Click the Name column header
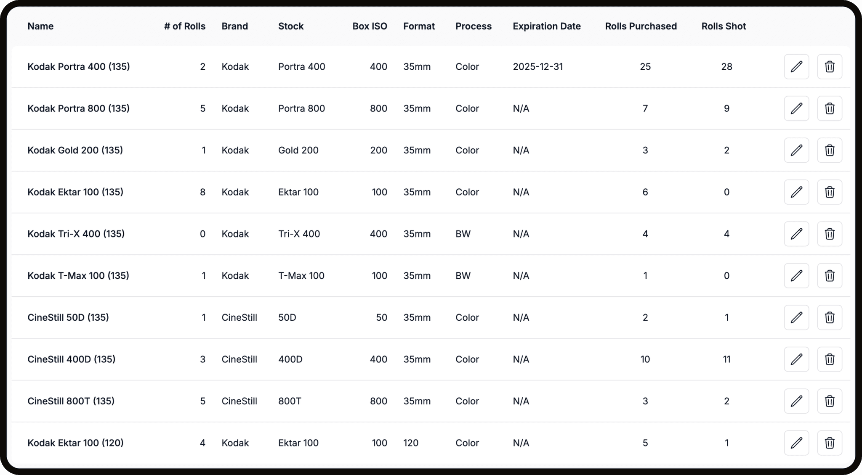This screenshot has width=862, height=475. (x=40, y=26)
